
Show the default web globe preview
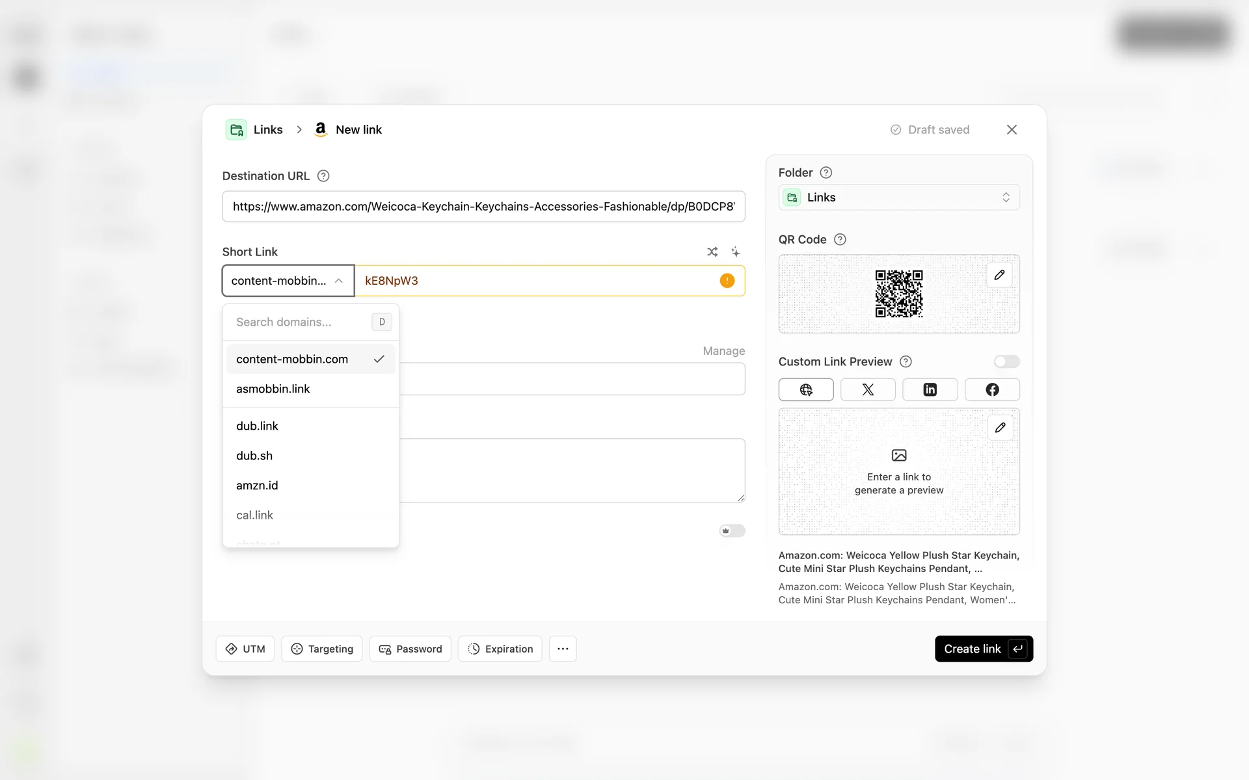tap(806, 389)
